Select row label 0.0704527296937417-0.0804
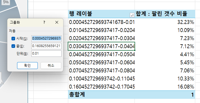This screenshot has height=103, width=200. (102, 70)
